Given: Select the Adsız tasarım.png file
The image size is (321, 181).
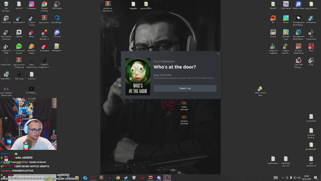Looking at the screenshot, I should [32, 63].
